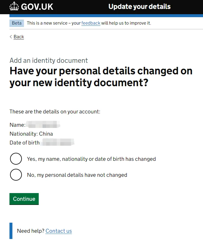This screenshot has width=203, height=244.
Task: Click the 'Add an identity document' caption
Action: (49, 60)
